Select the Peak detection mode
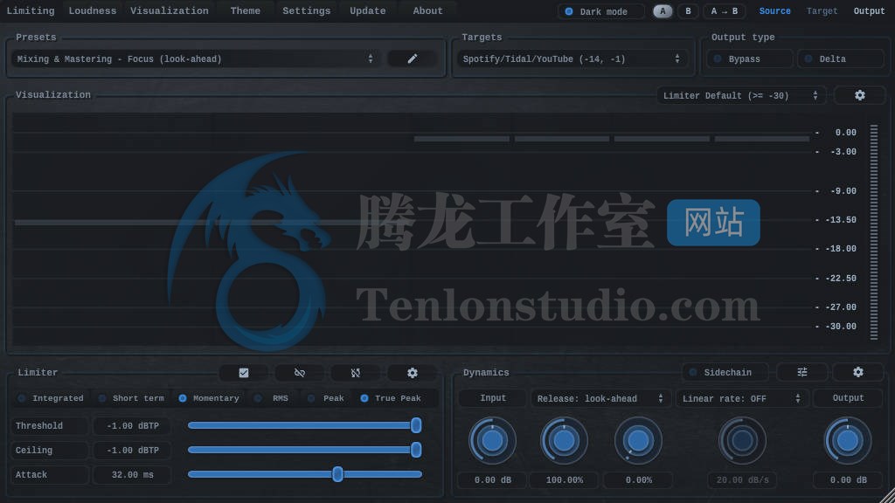Screen dimensions: 895x503 (327, 398)
